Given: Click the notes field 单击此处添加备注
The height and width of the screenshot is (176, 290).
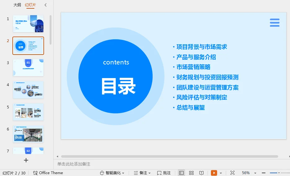Looking at the screenshot, I should (74, 164).
